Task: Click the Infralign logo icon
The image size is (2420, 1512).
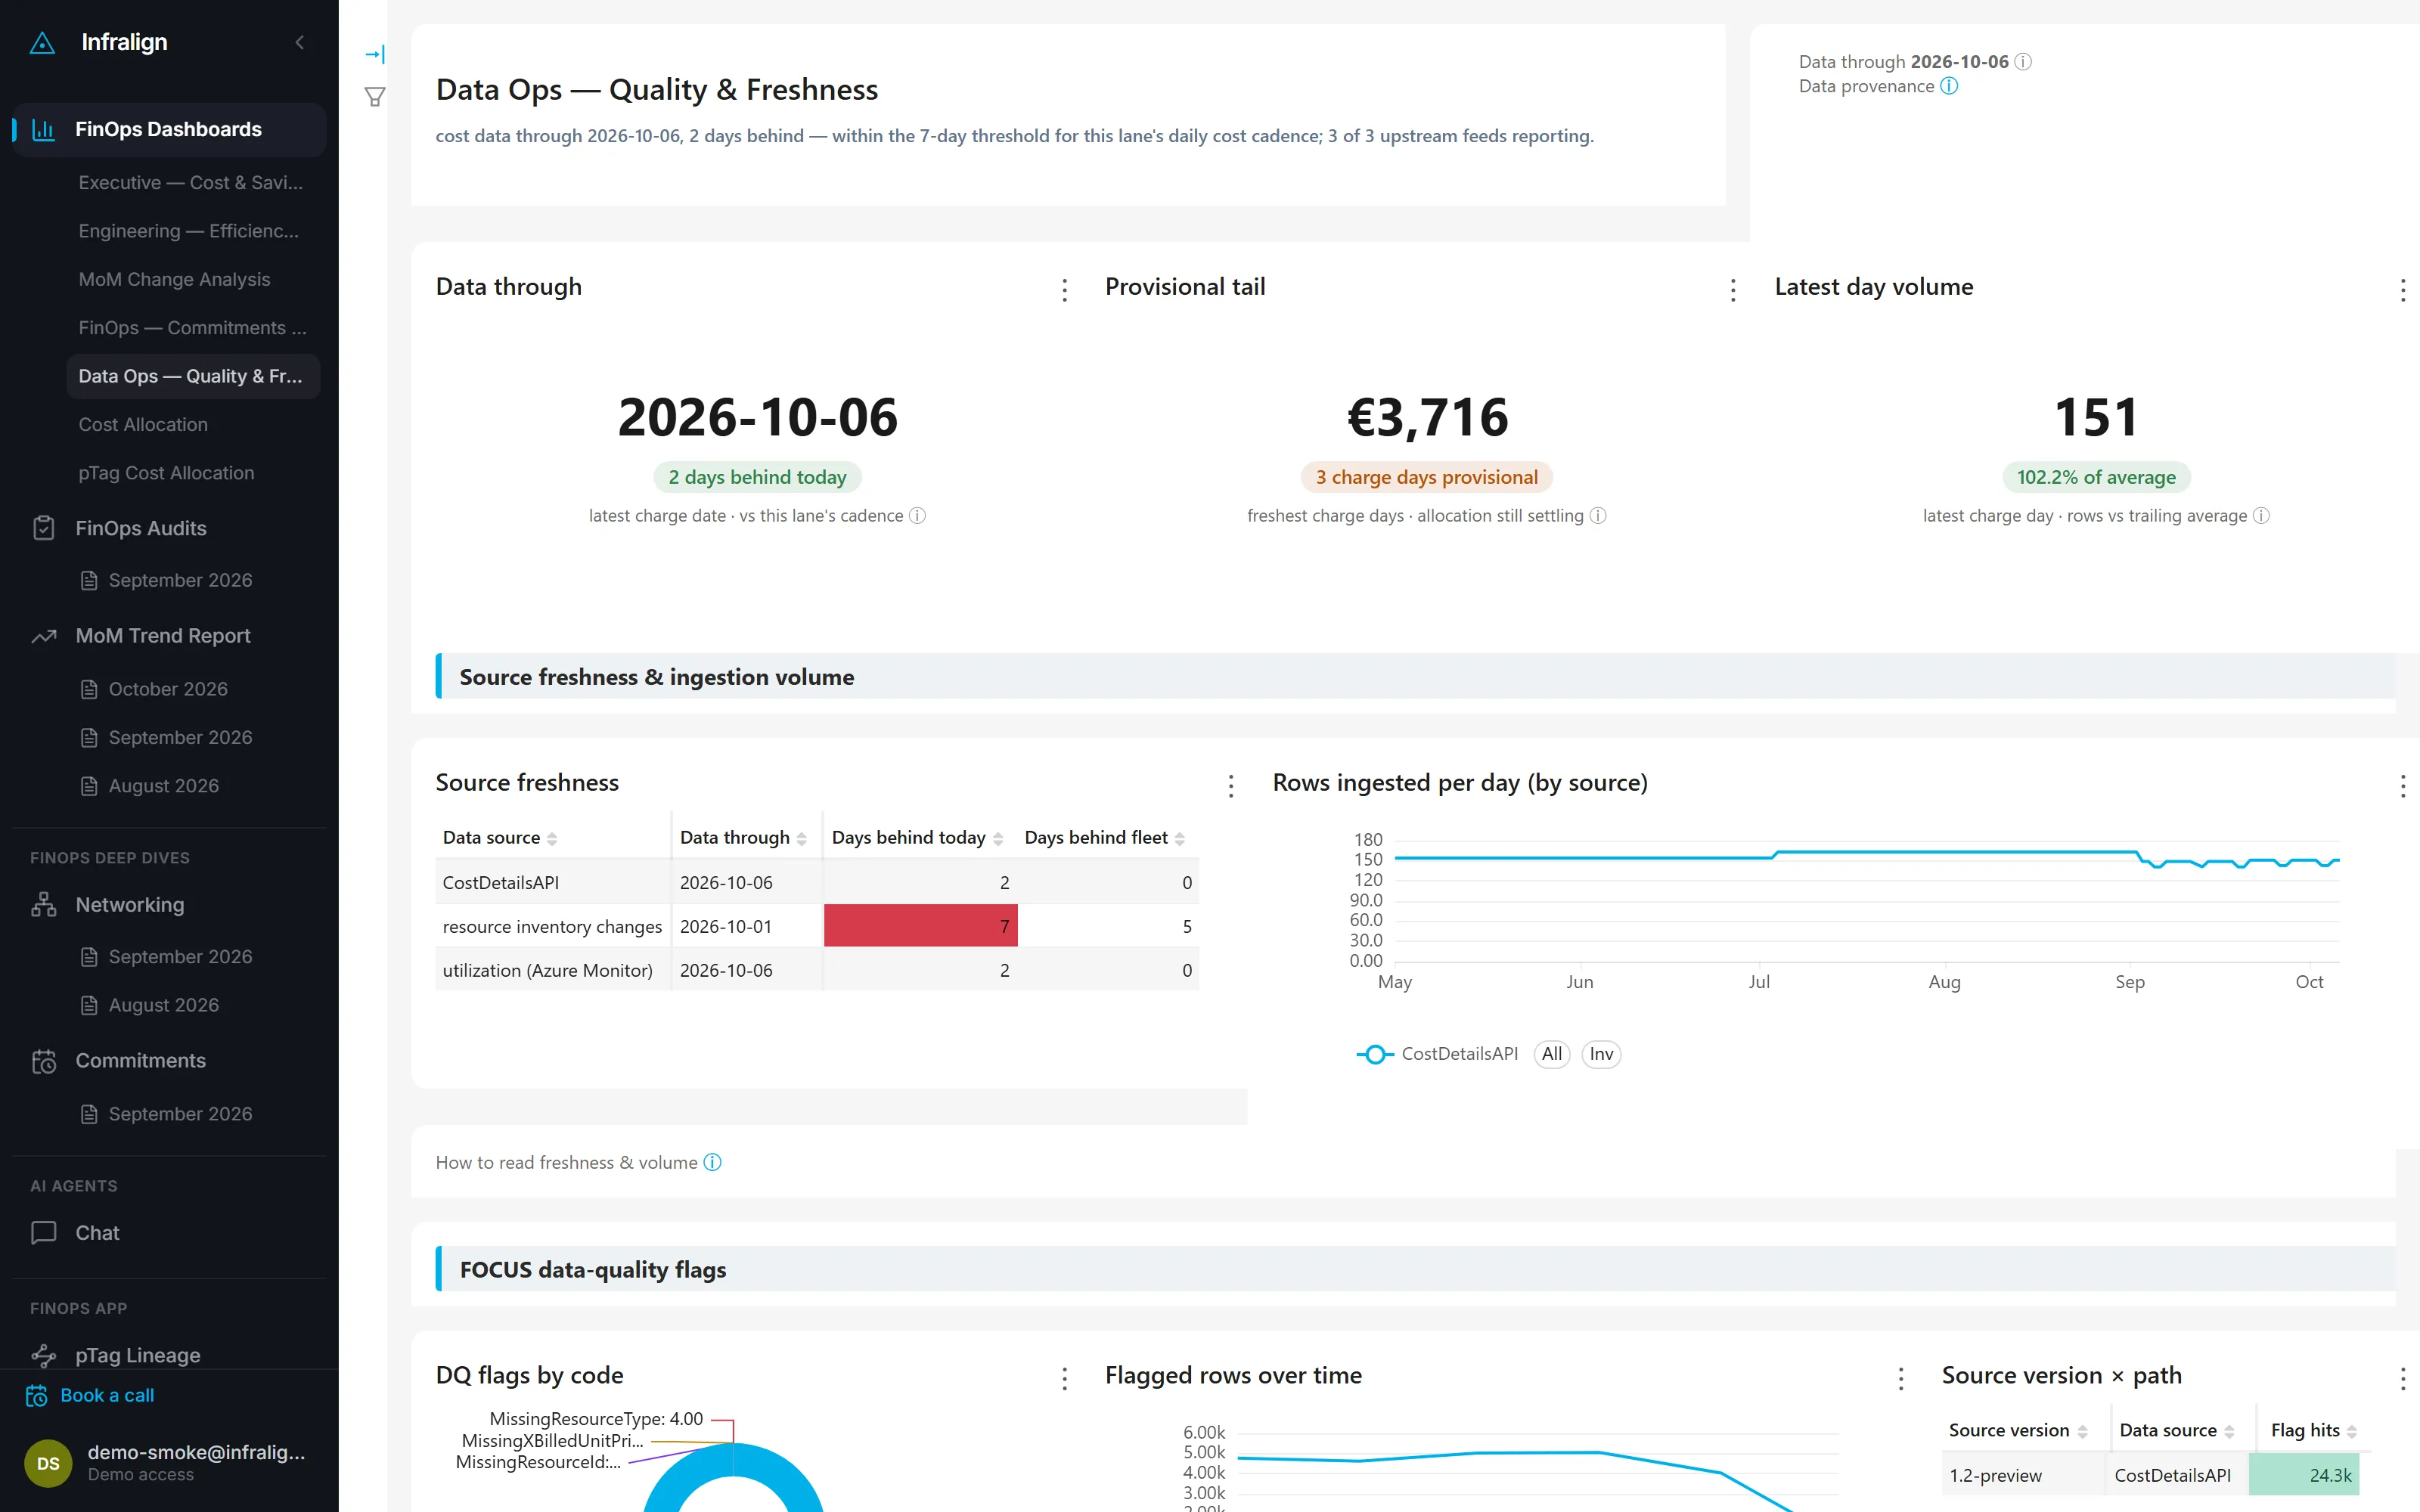Action: [42, 43]
